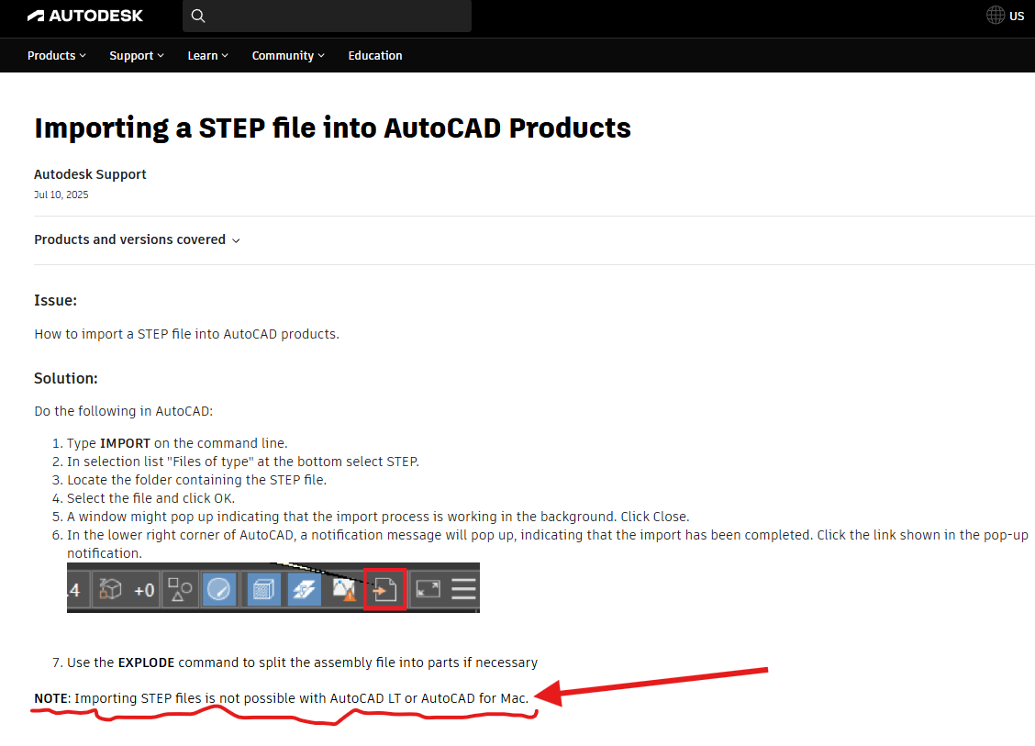Go to the Education page
This screenshot has height=746, width=1035.
click(x=375, y=55)
